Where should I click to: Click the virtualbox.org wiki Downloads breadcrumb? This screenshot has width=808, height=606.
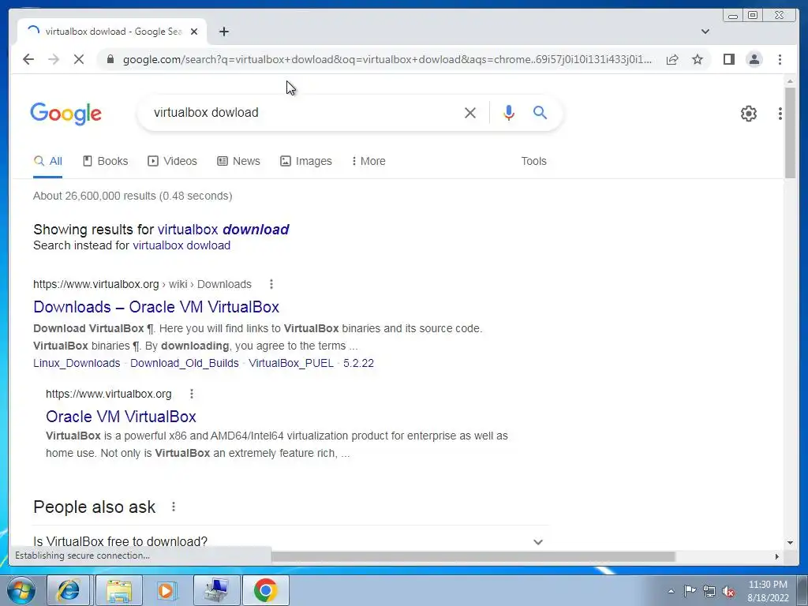[x=142, y=284]
